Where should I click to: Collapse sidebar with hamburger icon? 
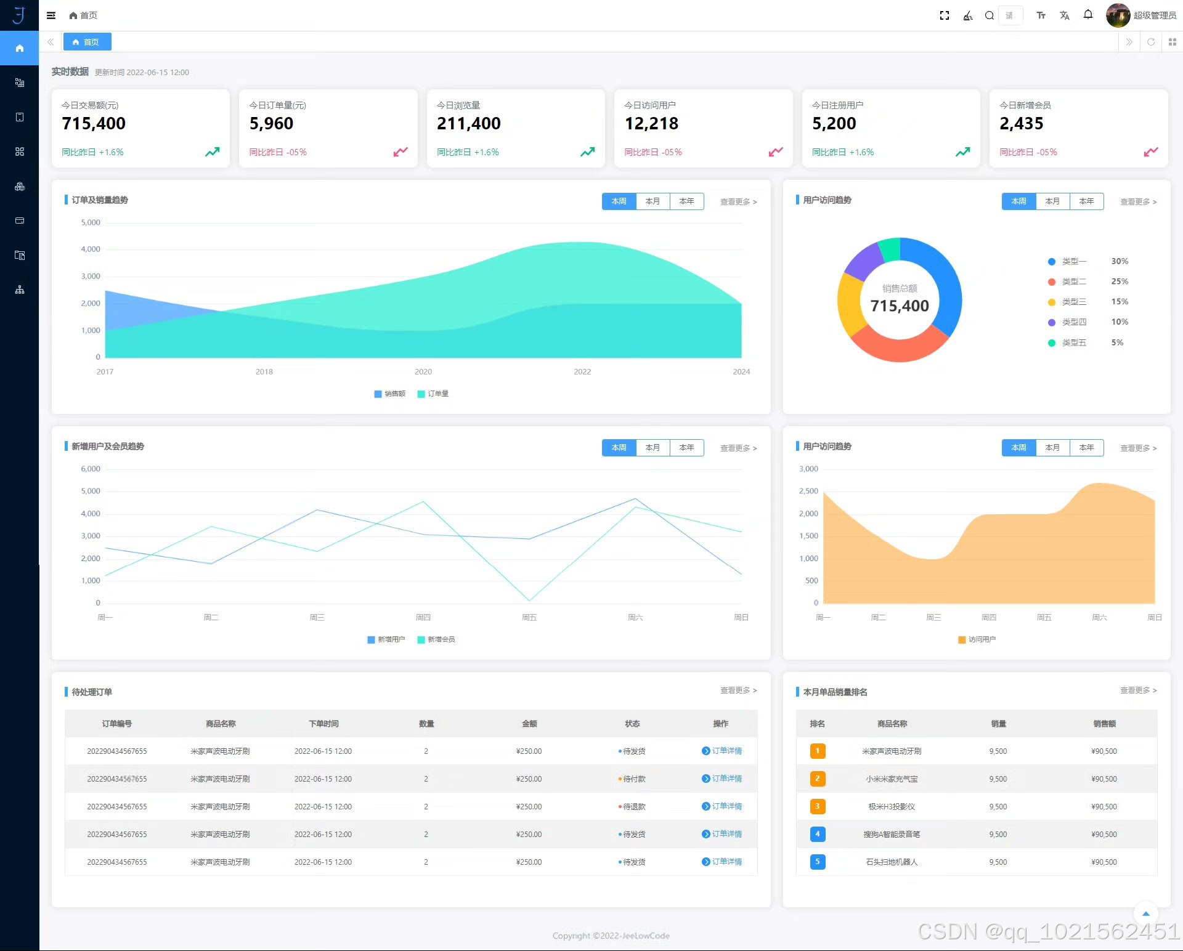click(x=51, y=15)
